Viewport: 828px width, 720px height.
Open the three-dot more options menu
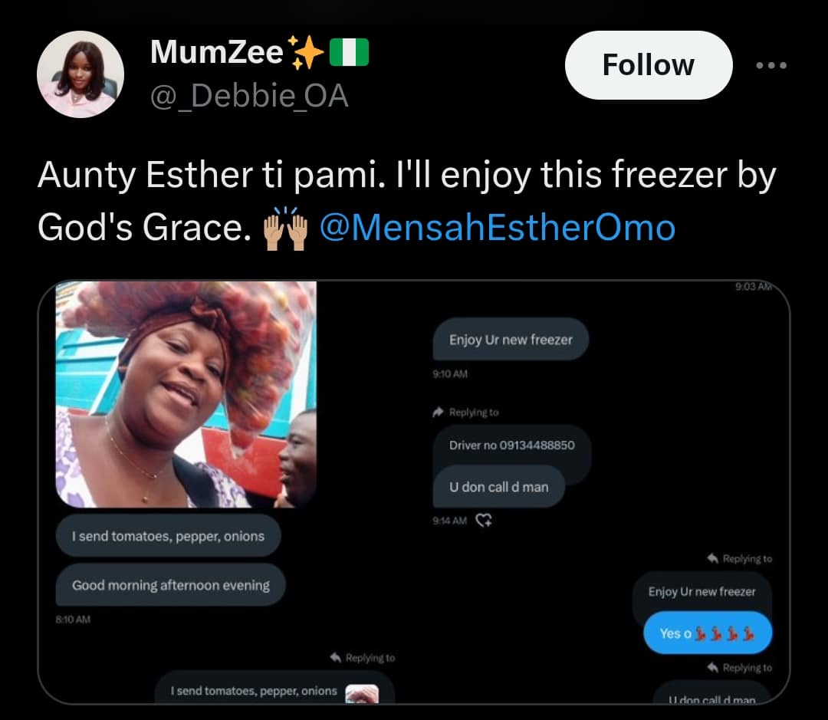click(770, 66)
